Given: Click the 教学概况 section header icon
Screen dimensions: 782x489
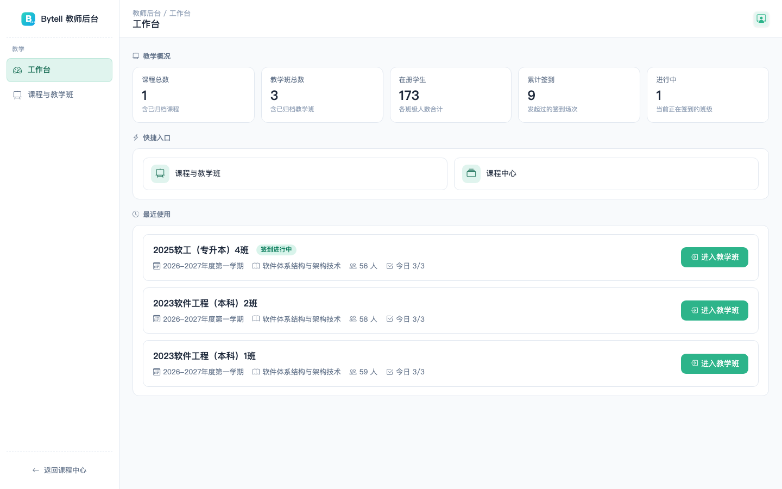Looking at the screenshot, I should click(x=136, y=56).
